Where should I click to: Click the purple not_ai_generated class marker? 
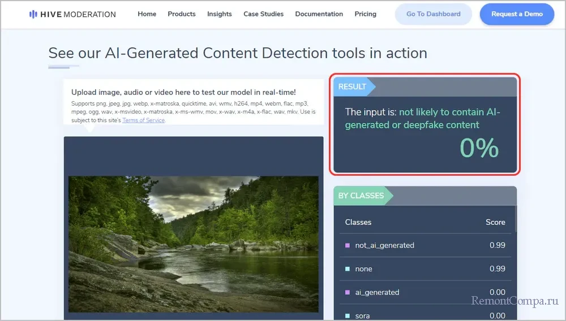point(348,245)
